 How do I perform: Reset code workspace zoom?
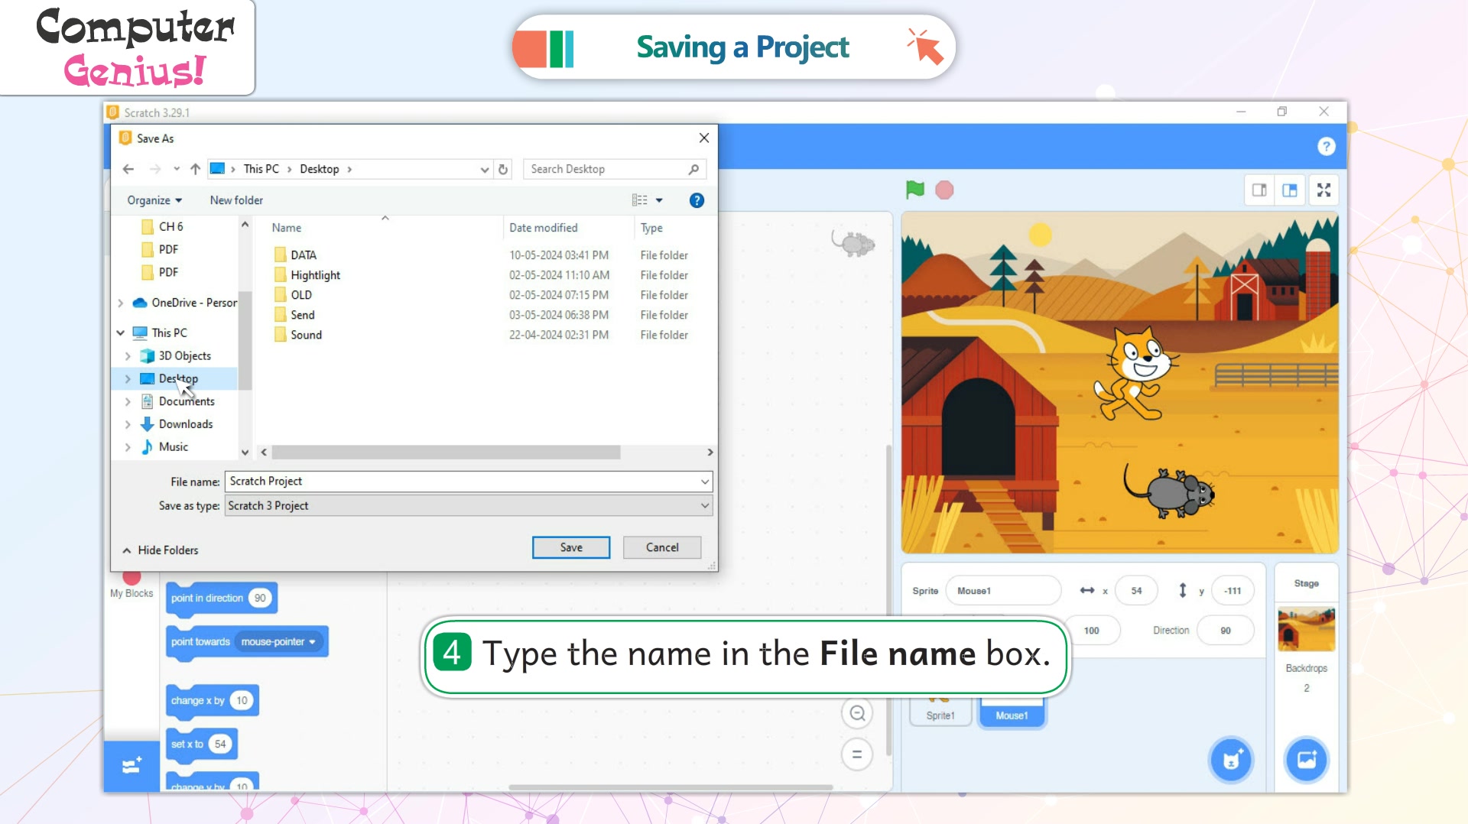[857, 754]
